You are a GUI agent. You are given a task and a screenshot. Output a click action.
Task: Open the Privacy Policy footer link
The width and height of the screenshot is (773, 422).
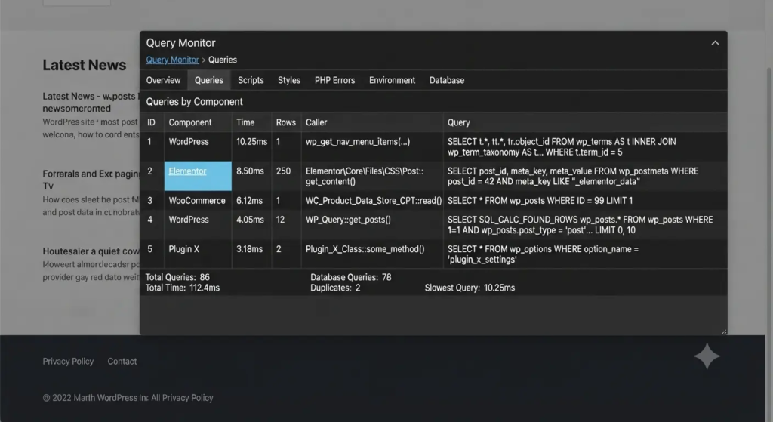click(68, 362)
